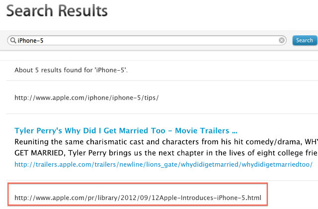
Task: Click the 'iPhone-5' text in the search box
Action: [x=30, y=41]
